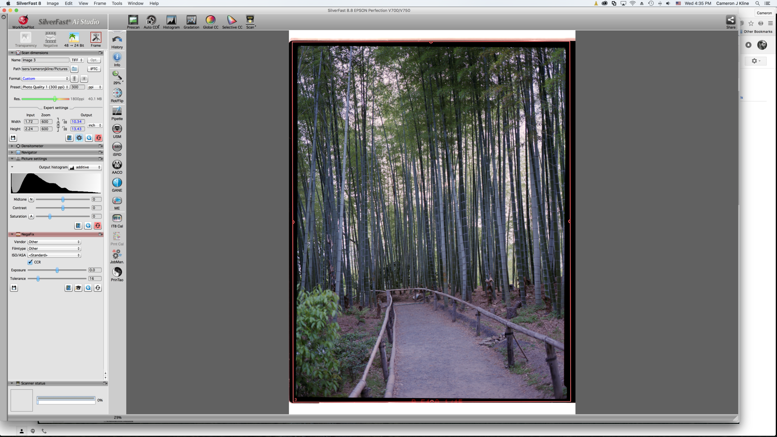Image resolution: width=777 pixels, height=437 pixels.
Task: Open the JobMan. job manager
Action: point(117,257)
